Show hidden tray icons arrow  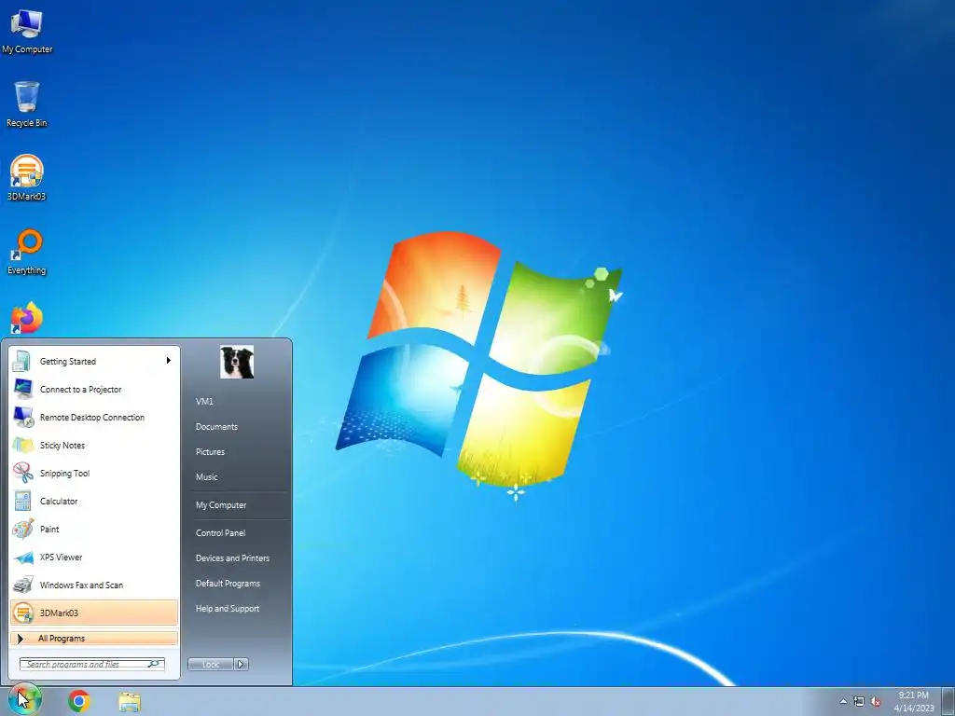pos(843,701)
